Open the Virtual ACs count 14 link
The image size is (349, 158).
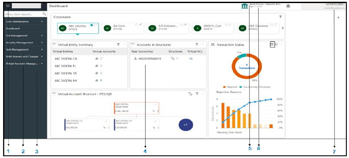click(190, 59)
